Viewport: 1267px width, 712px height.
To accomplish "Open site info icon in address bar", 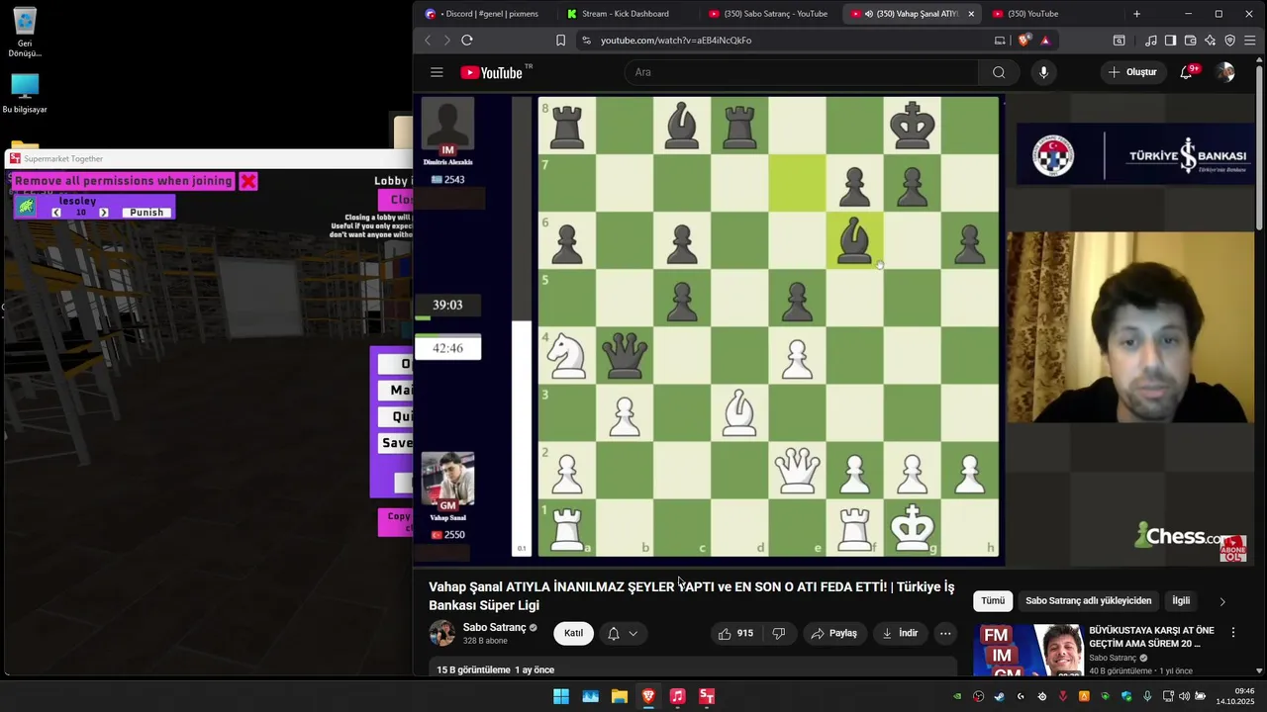I will coord(586,41).
